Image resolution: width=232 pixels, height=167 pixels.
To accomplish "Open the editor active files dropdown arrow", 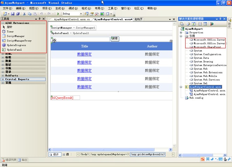I will 170,19.
